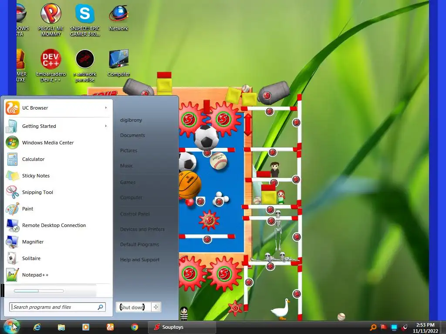Viewport: 446px width, 334px height.
Task: Click the Windows Start orb
Action: click(11, 327)
